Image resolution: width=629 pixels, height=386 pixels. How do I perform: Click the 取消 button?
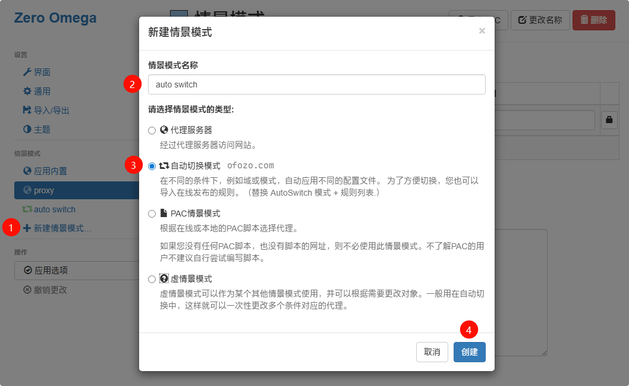432,352
